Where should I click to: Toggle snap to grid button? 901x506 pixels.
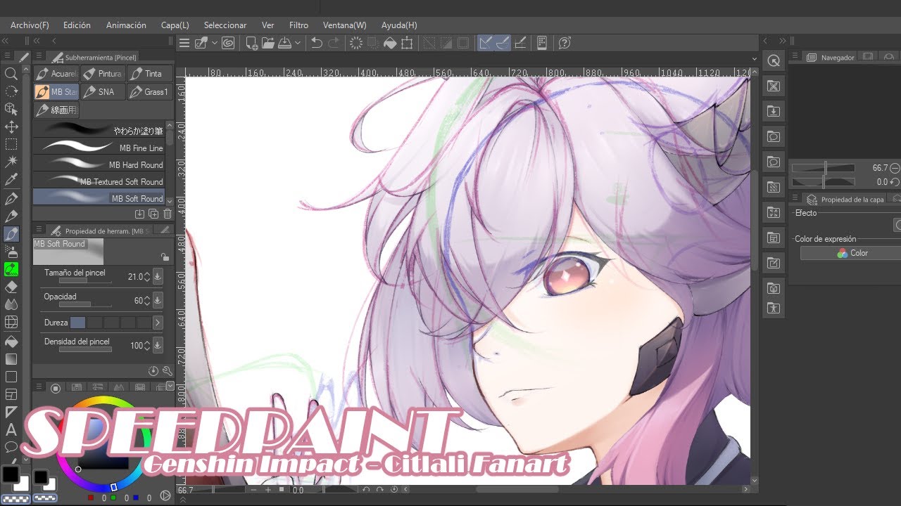point(520,43)
